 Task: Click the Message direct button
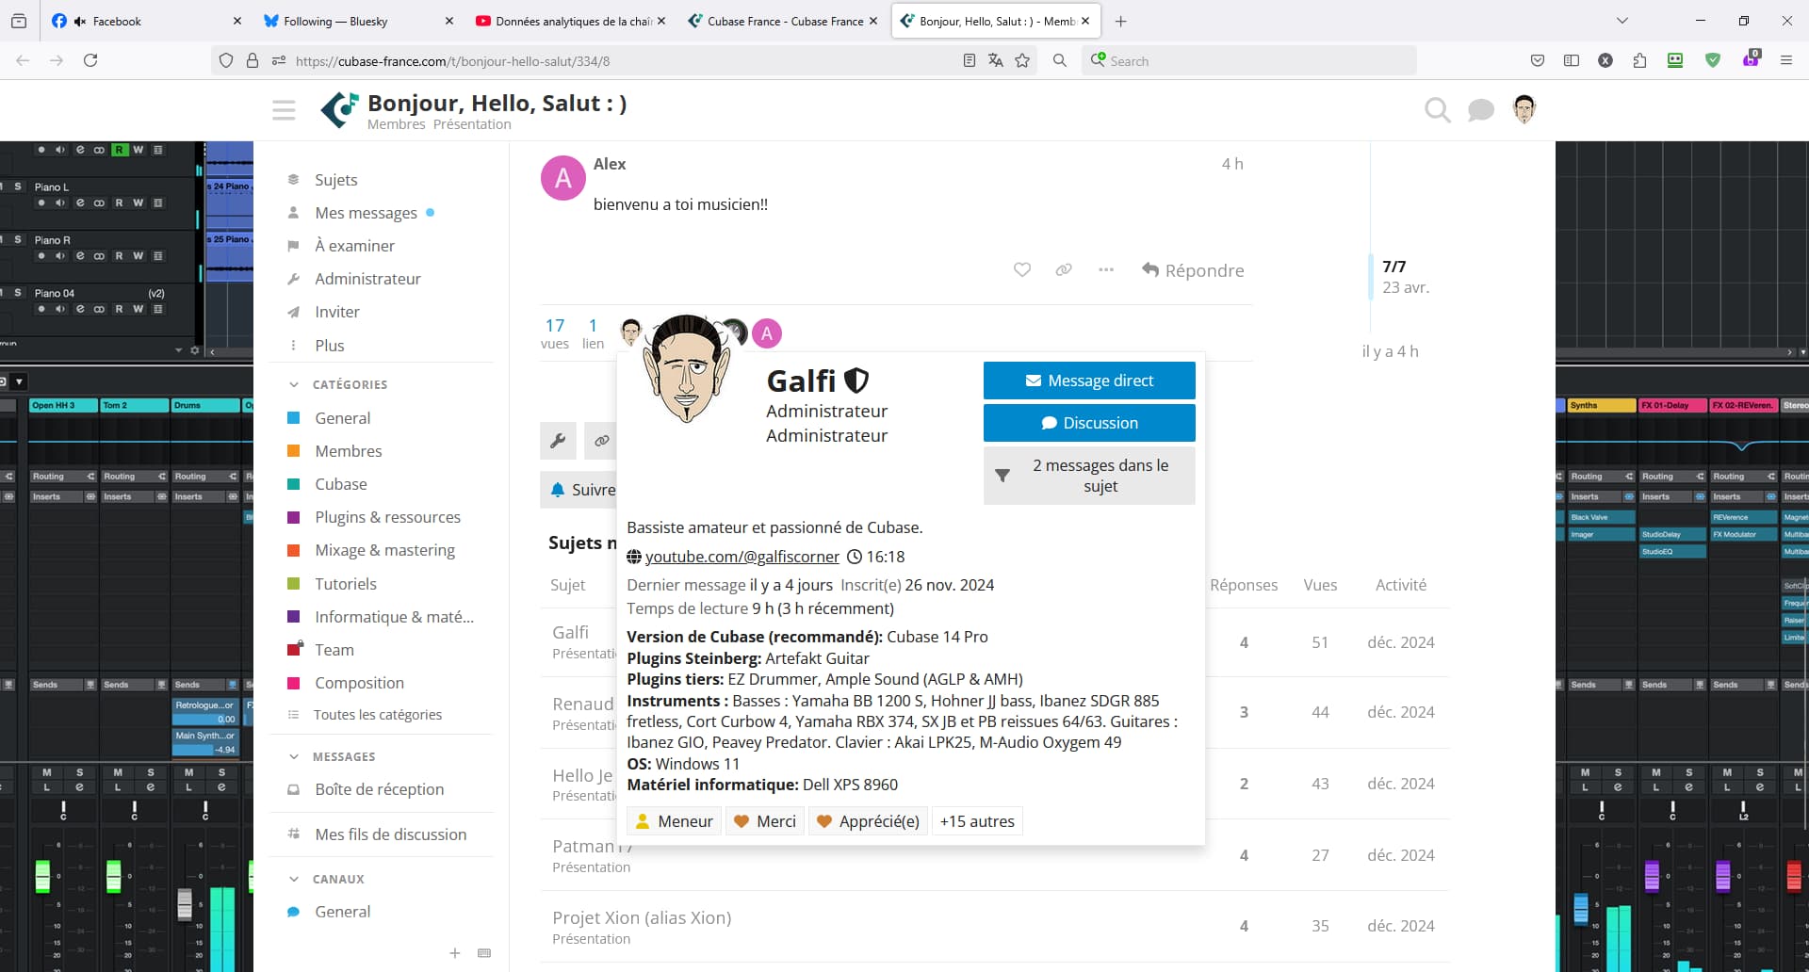point(1089,381)
